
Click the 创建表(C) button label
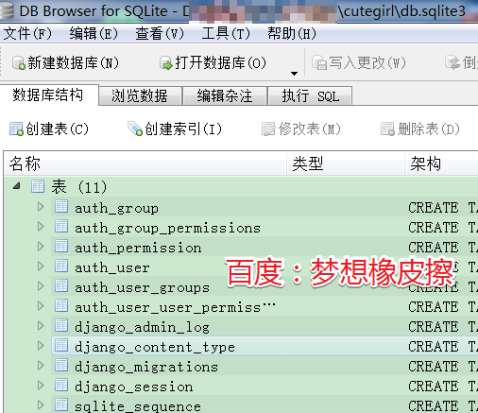click(57, 129)
